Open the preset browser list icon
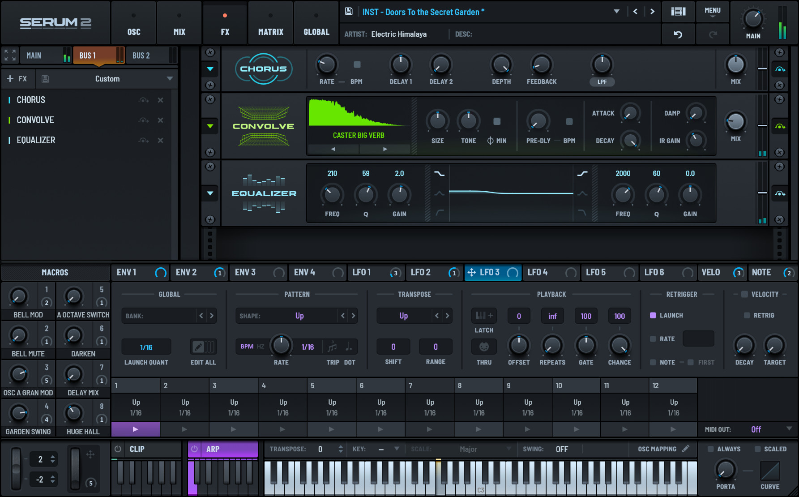Viewport: 799px width, 497px height. (x=678, y=12)
